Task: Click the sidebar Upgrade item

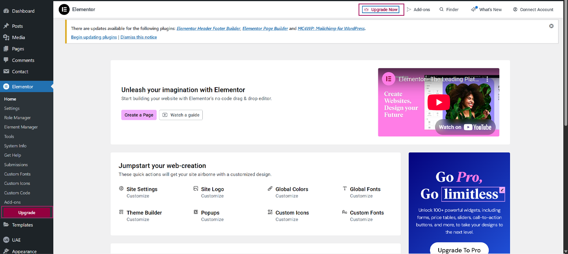Action: tap(27, 213)
